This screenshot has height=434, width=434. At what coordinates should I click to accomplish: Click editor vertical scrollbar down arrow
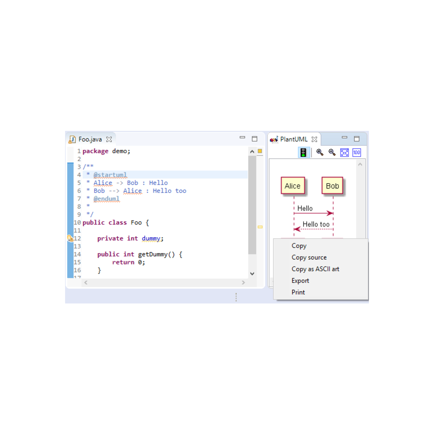252,274
